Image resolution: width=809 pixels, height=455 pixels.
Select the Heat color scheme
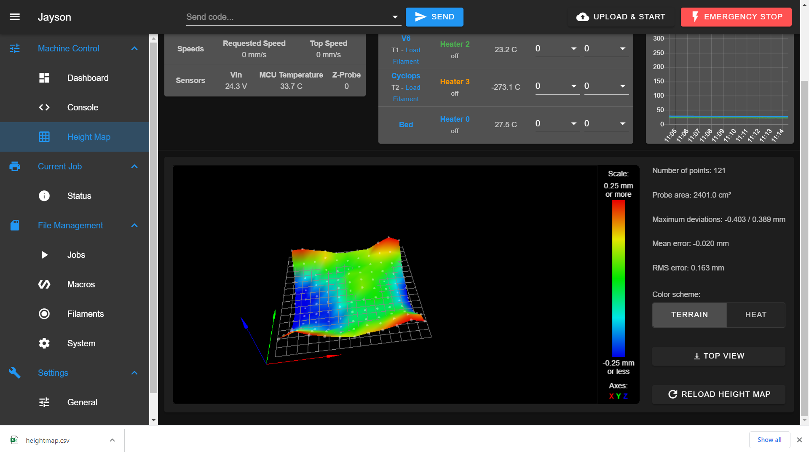coord(755,315)
